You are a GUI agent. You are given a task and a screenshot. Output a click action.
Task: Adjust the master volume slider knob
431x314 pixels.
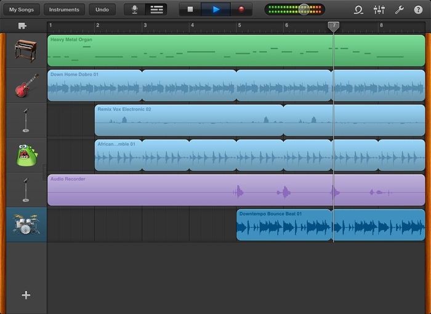click(x=304, y=10)
